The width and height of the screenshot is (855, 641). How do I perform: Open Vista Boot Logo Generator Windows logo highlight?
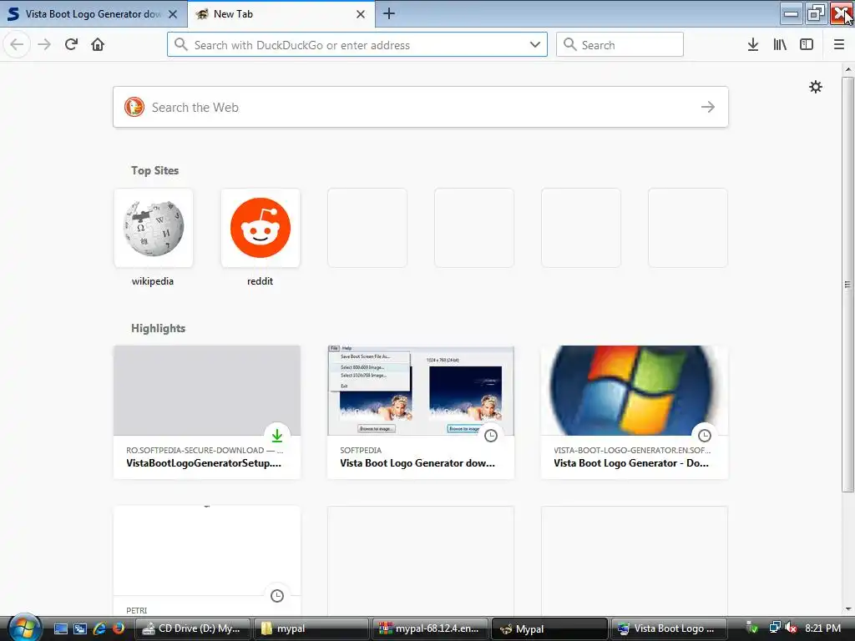coord(635,412)
